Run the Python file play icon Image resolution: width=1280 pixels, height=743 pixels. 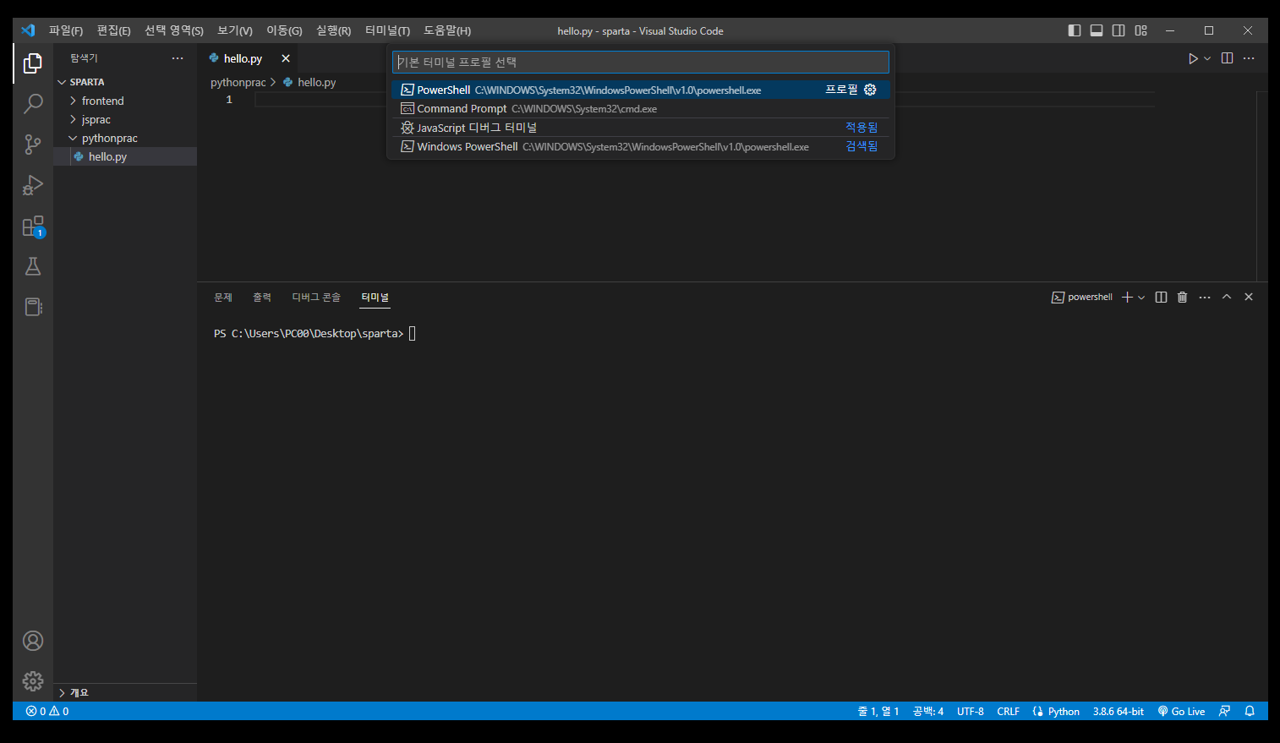1193,58
